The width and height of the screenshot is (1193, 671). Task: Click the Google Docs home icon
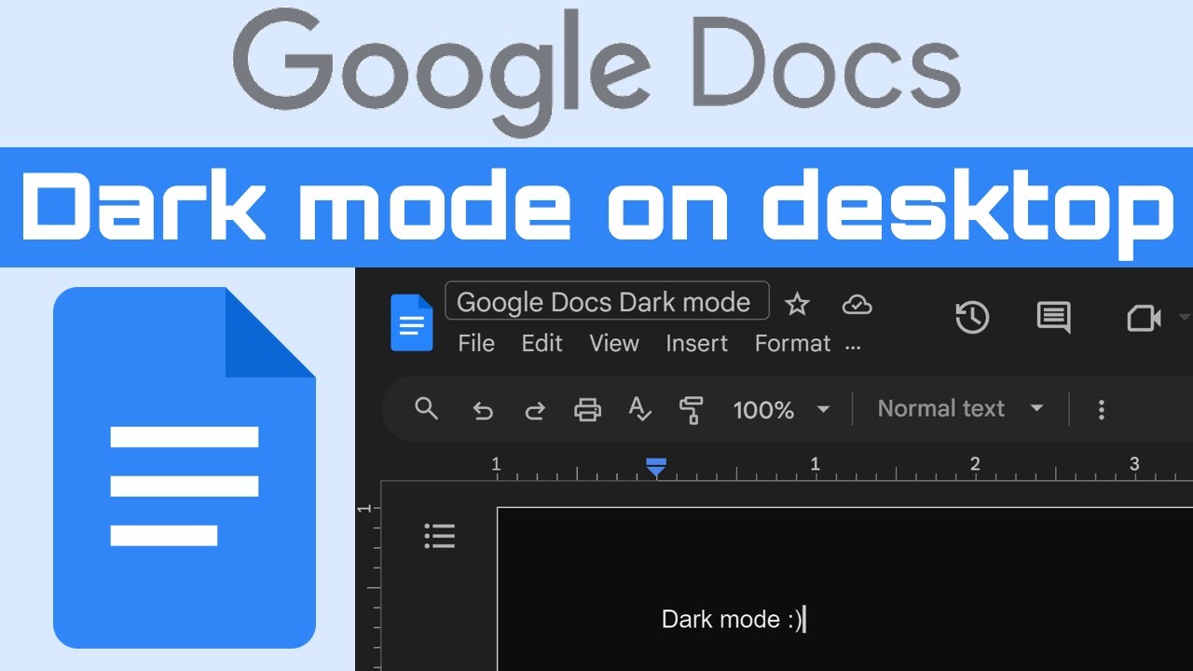410,322
